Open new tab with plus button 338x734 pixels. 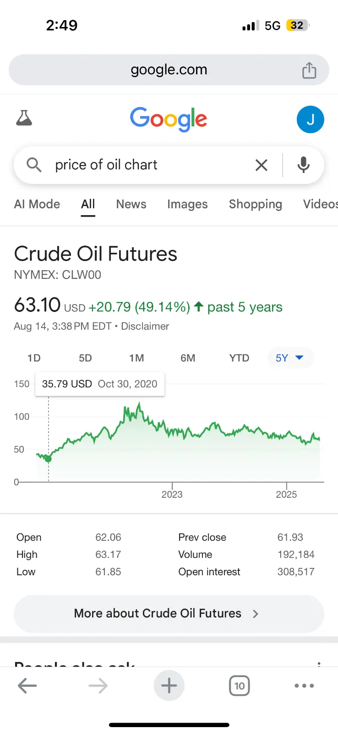pos(169,686)
